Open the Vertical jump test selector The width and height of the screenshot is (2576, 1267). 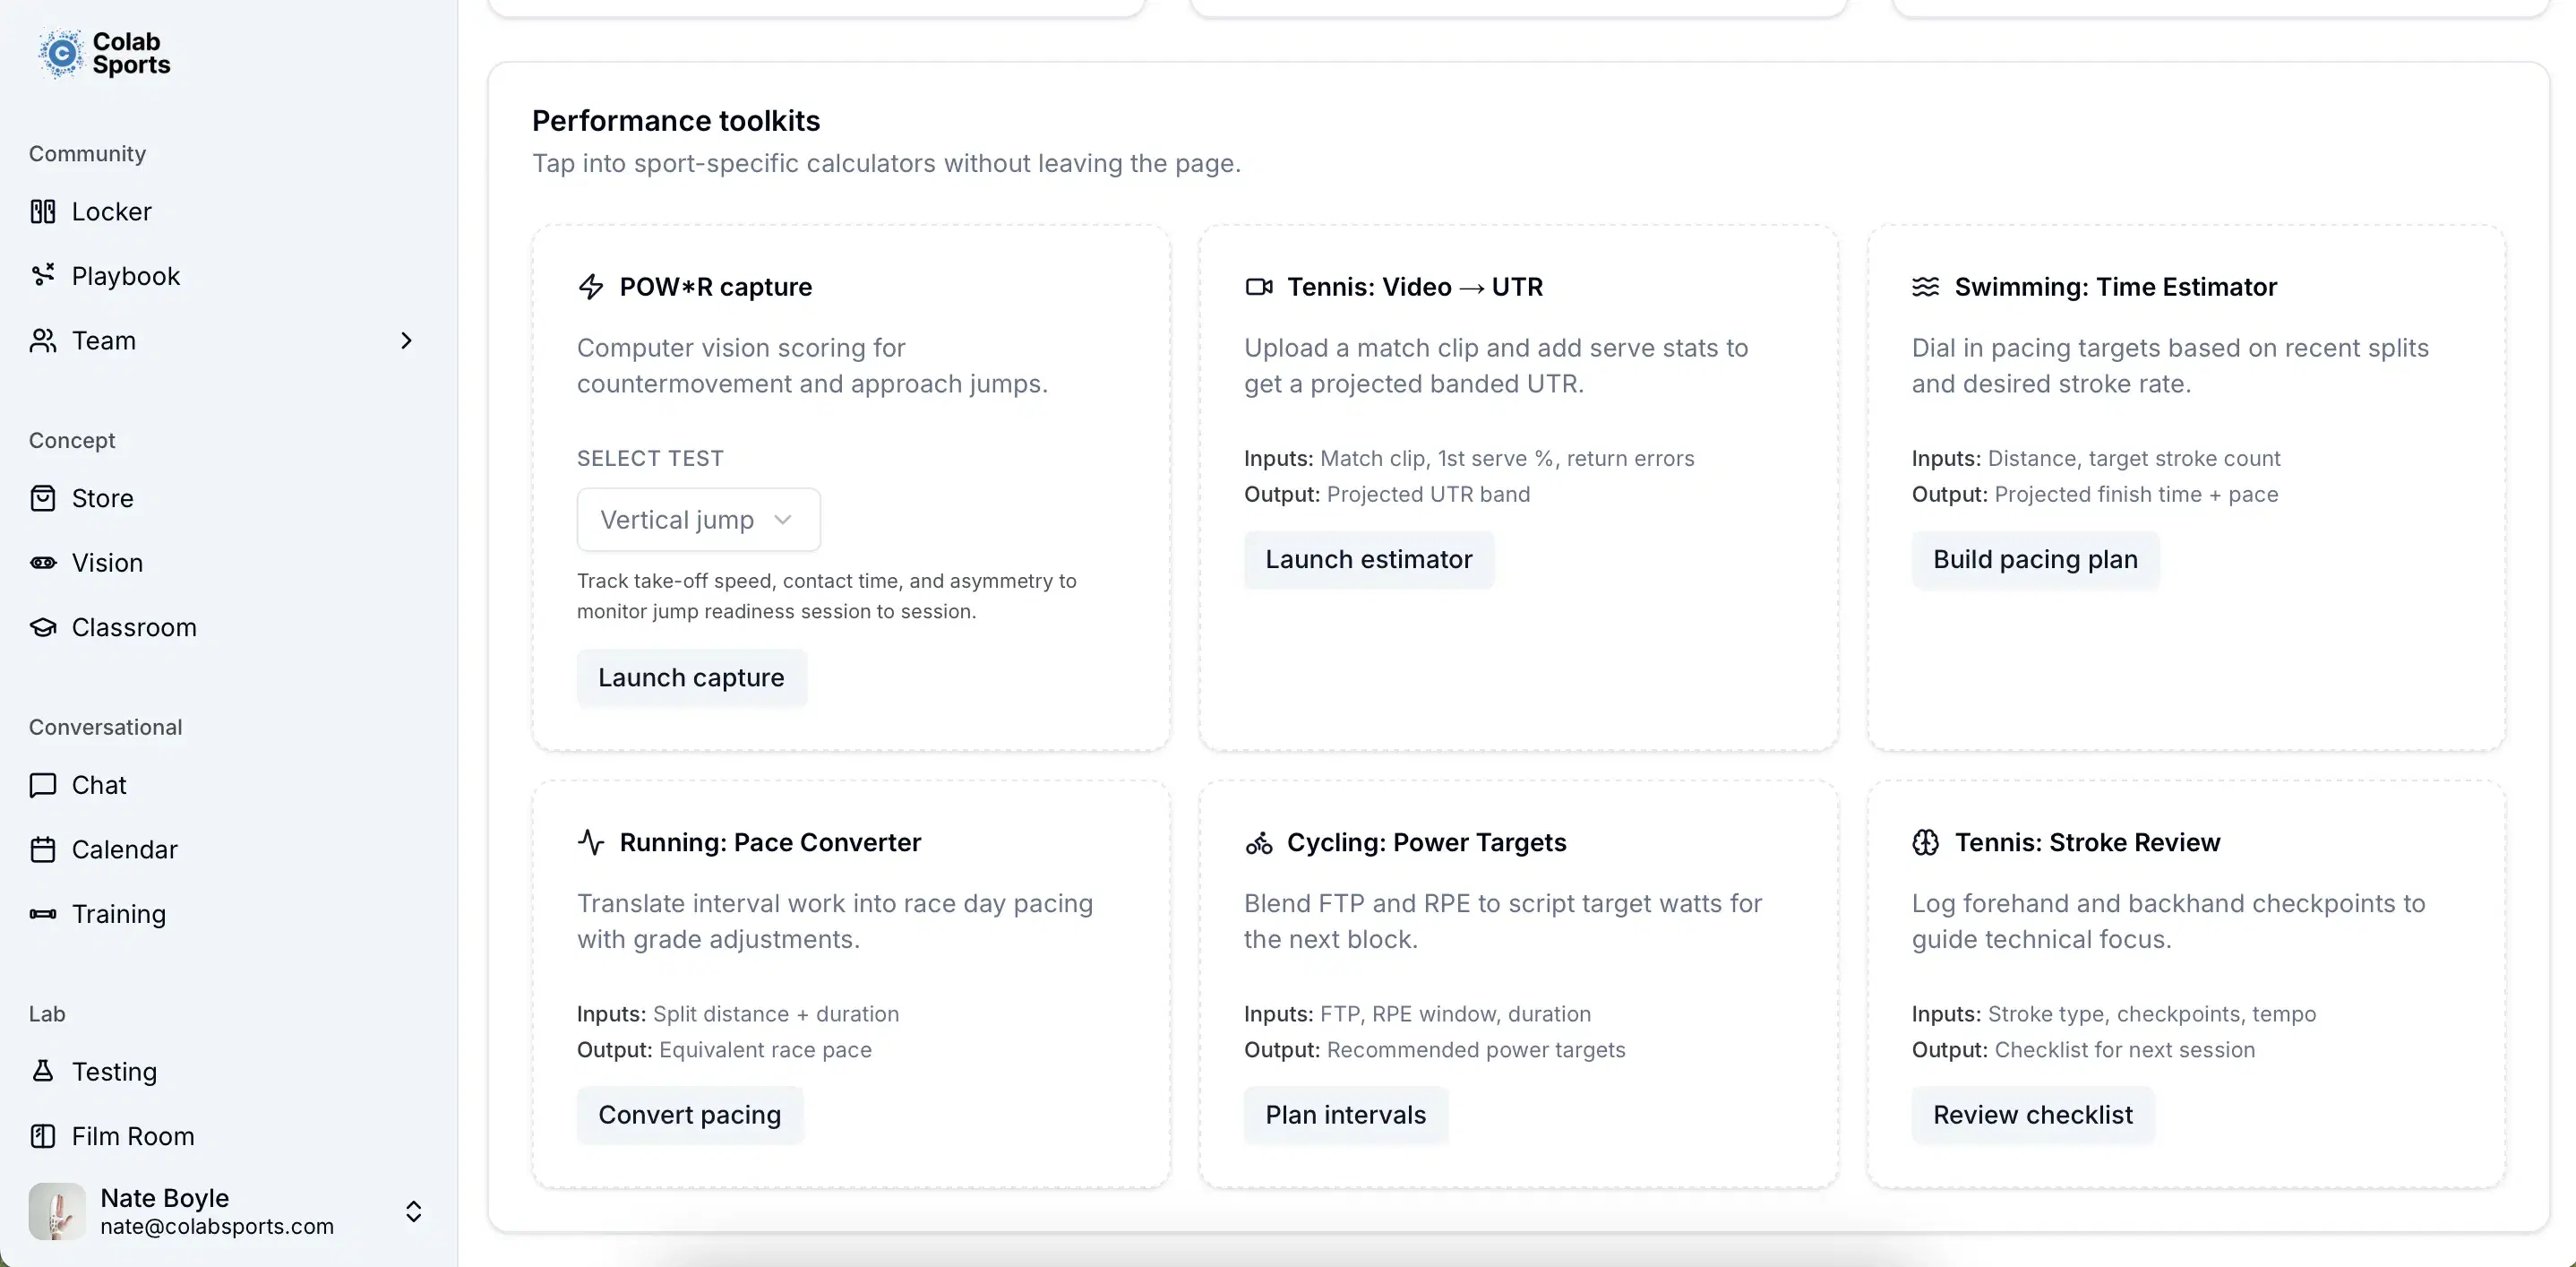698,519
